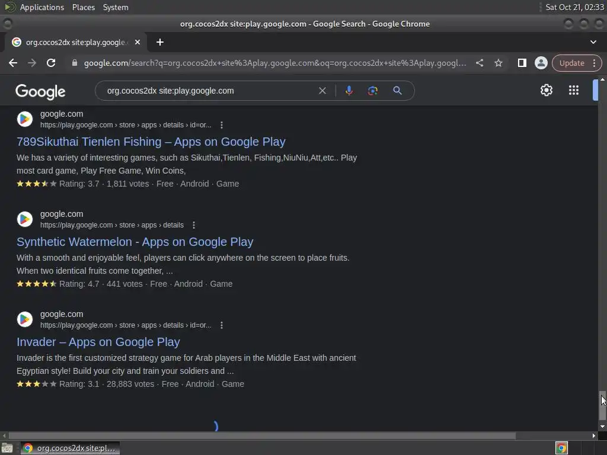Click the play.google.com URL above Synthetic Watermelon
The height and width of the screenshot is (455, 607).
(112, 225)
